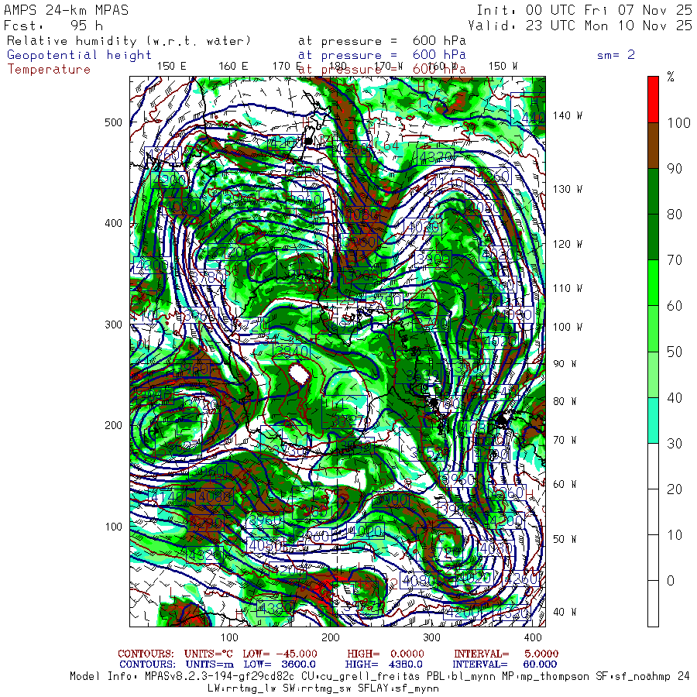
Task: Click the "%" unit label above the color bar
Action: [x=671, y=77]
